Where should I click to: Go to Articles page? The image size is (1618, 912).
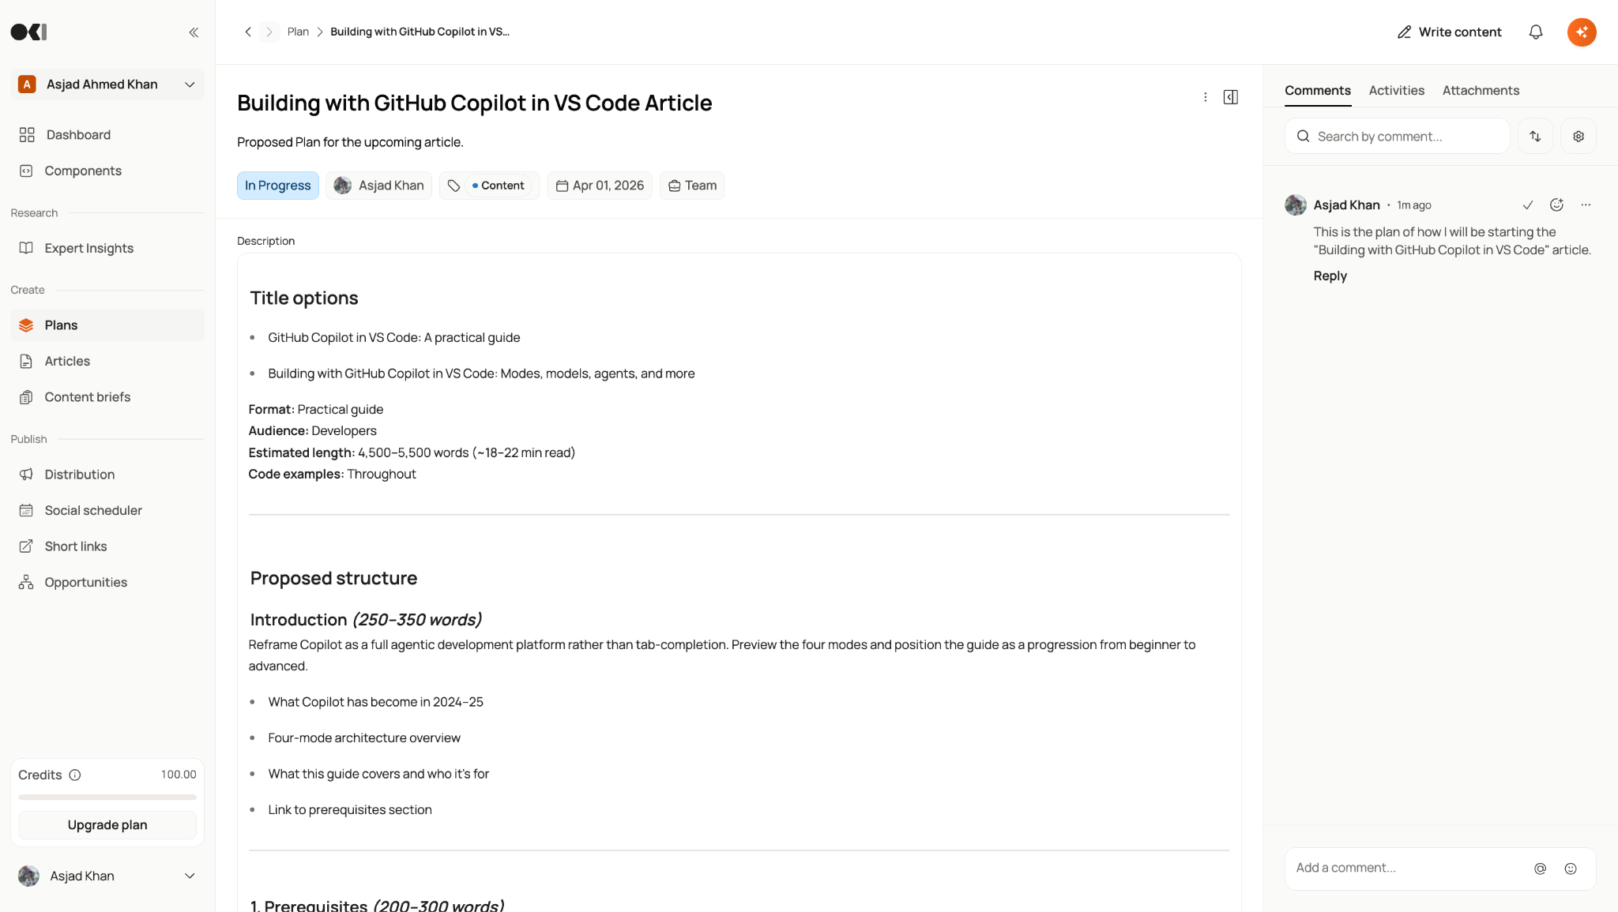pos(107,361)
